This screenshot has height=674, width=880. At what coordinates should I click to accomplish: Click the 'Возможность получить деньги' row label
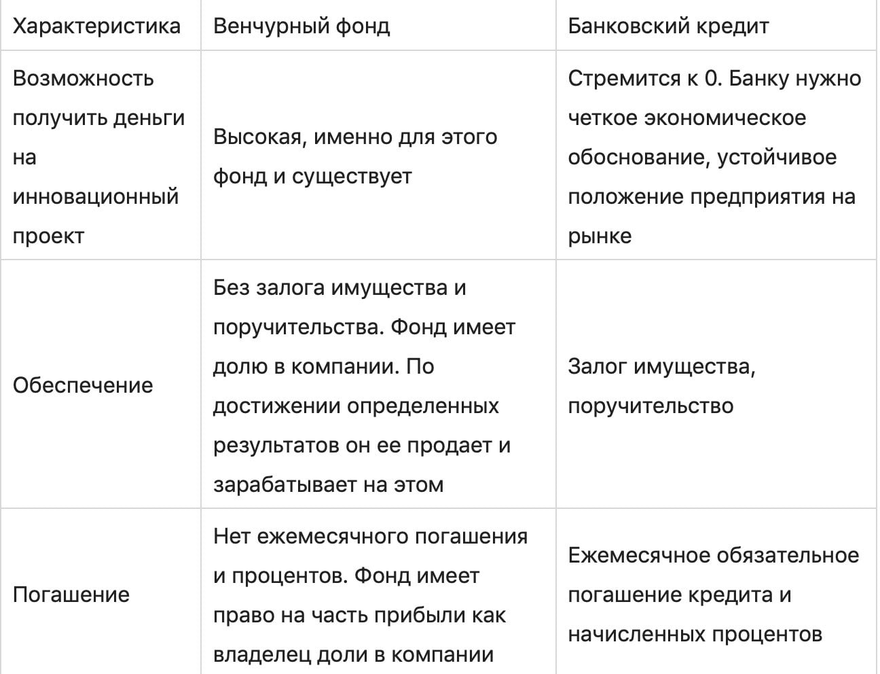click(84, 79)
